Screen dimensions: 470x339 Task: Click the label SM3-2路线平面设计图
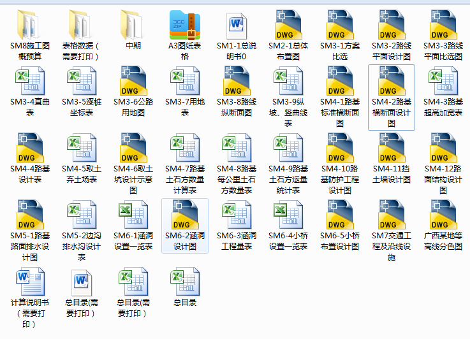[x=392, y=51]
